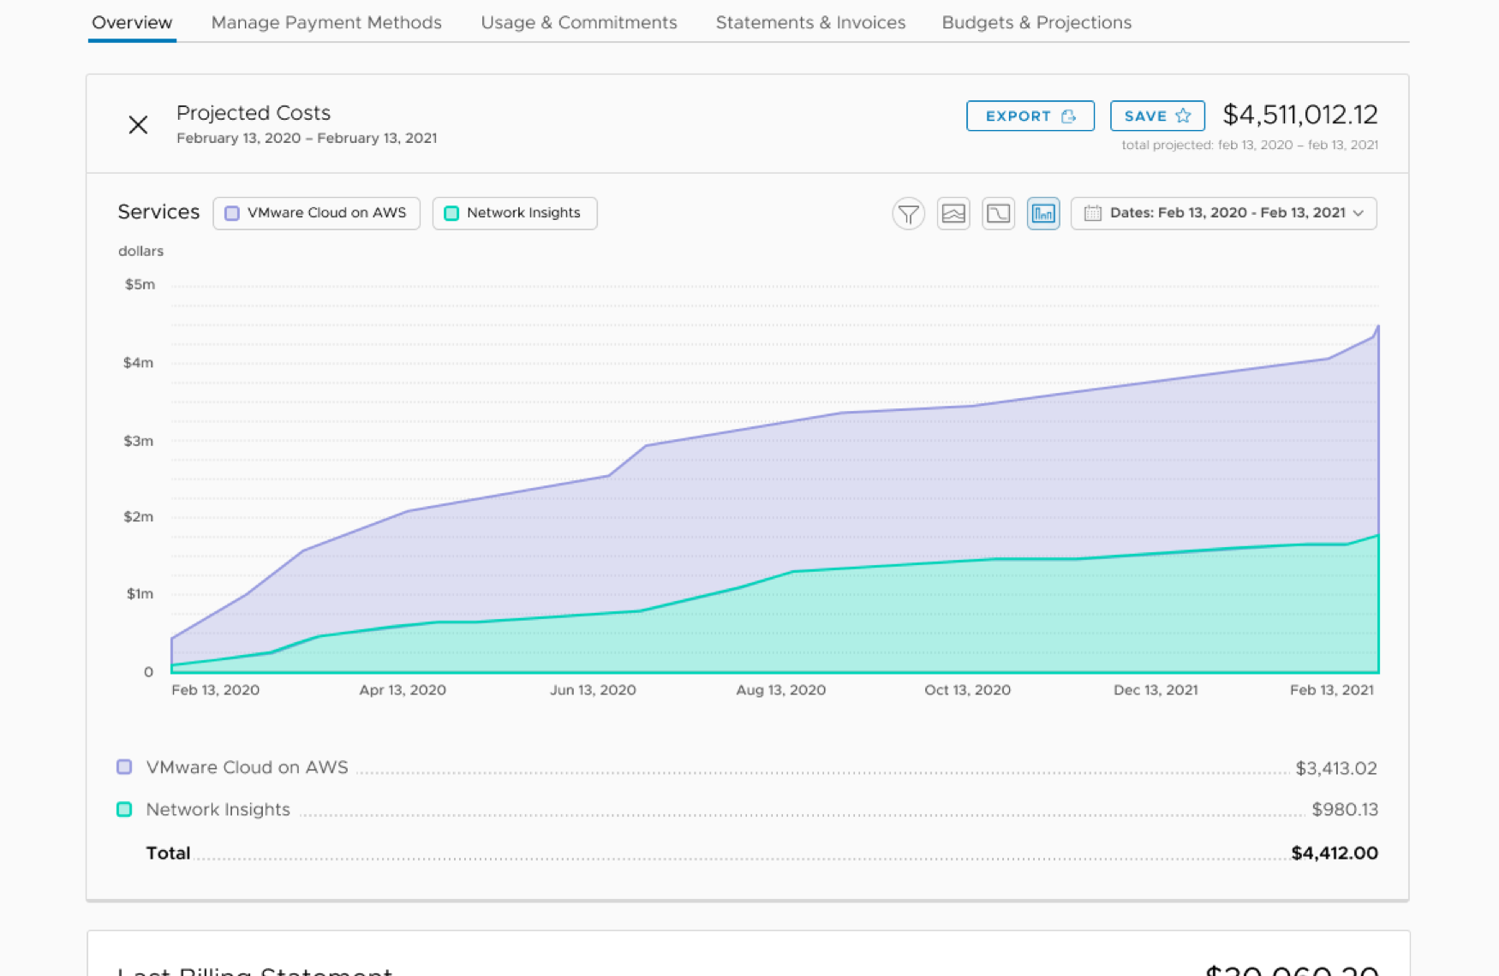
Task: Open Budgets & Projections tab
Action: click(x=1036, y=22)
